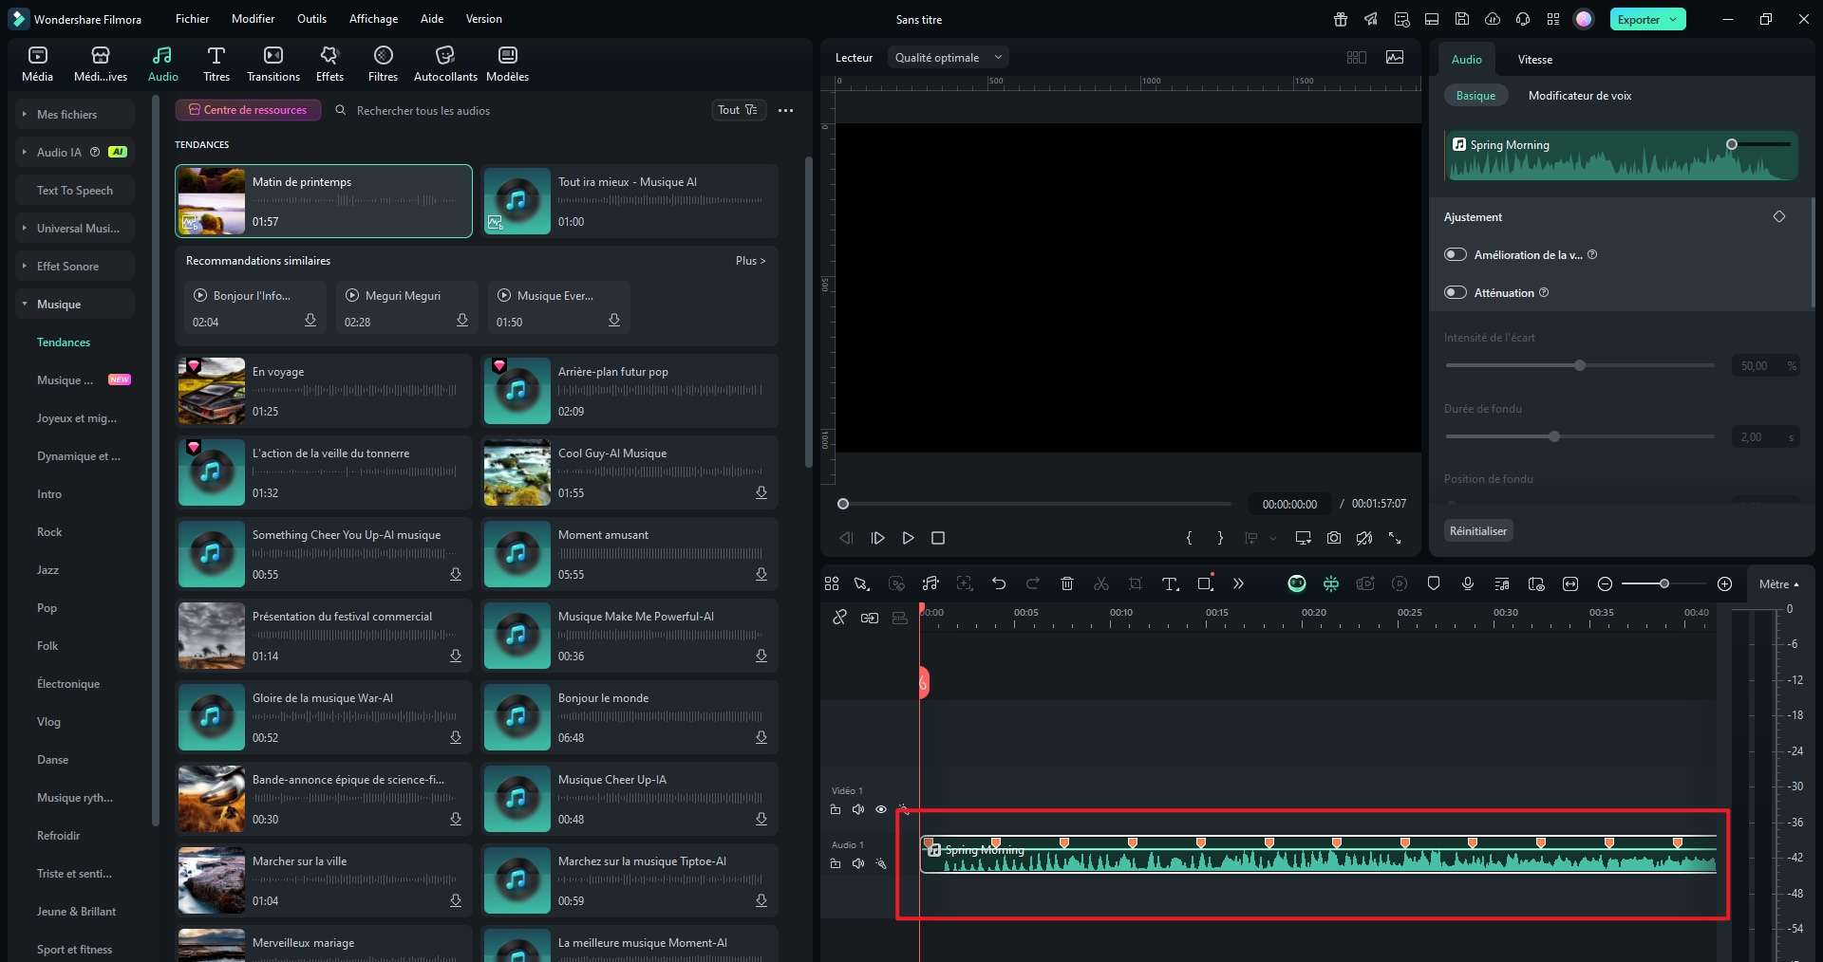Open the Qualité optimale dropdown
Viewport: 1823px width, 962px height.
point(948,57)
